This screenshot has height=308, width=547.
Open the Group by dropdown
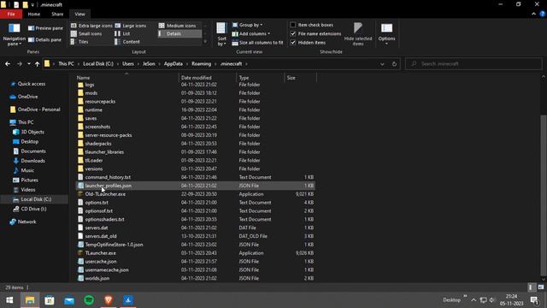click(x=247, y=25)
